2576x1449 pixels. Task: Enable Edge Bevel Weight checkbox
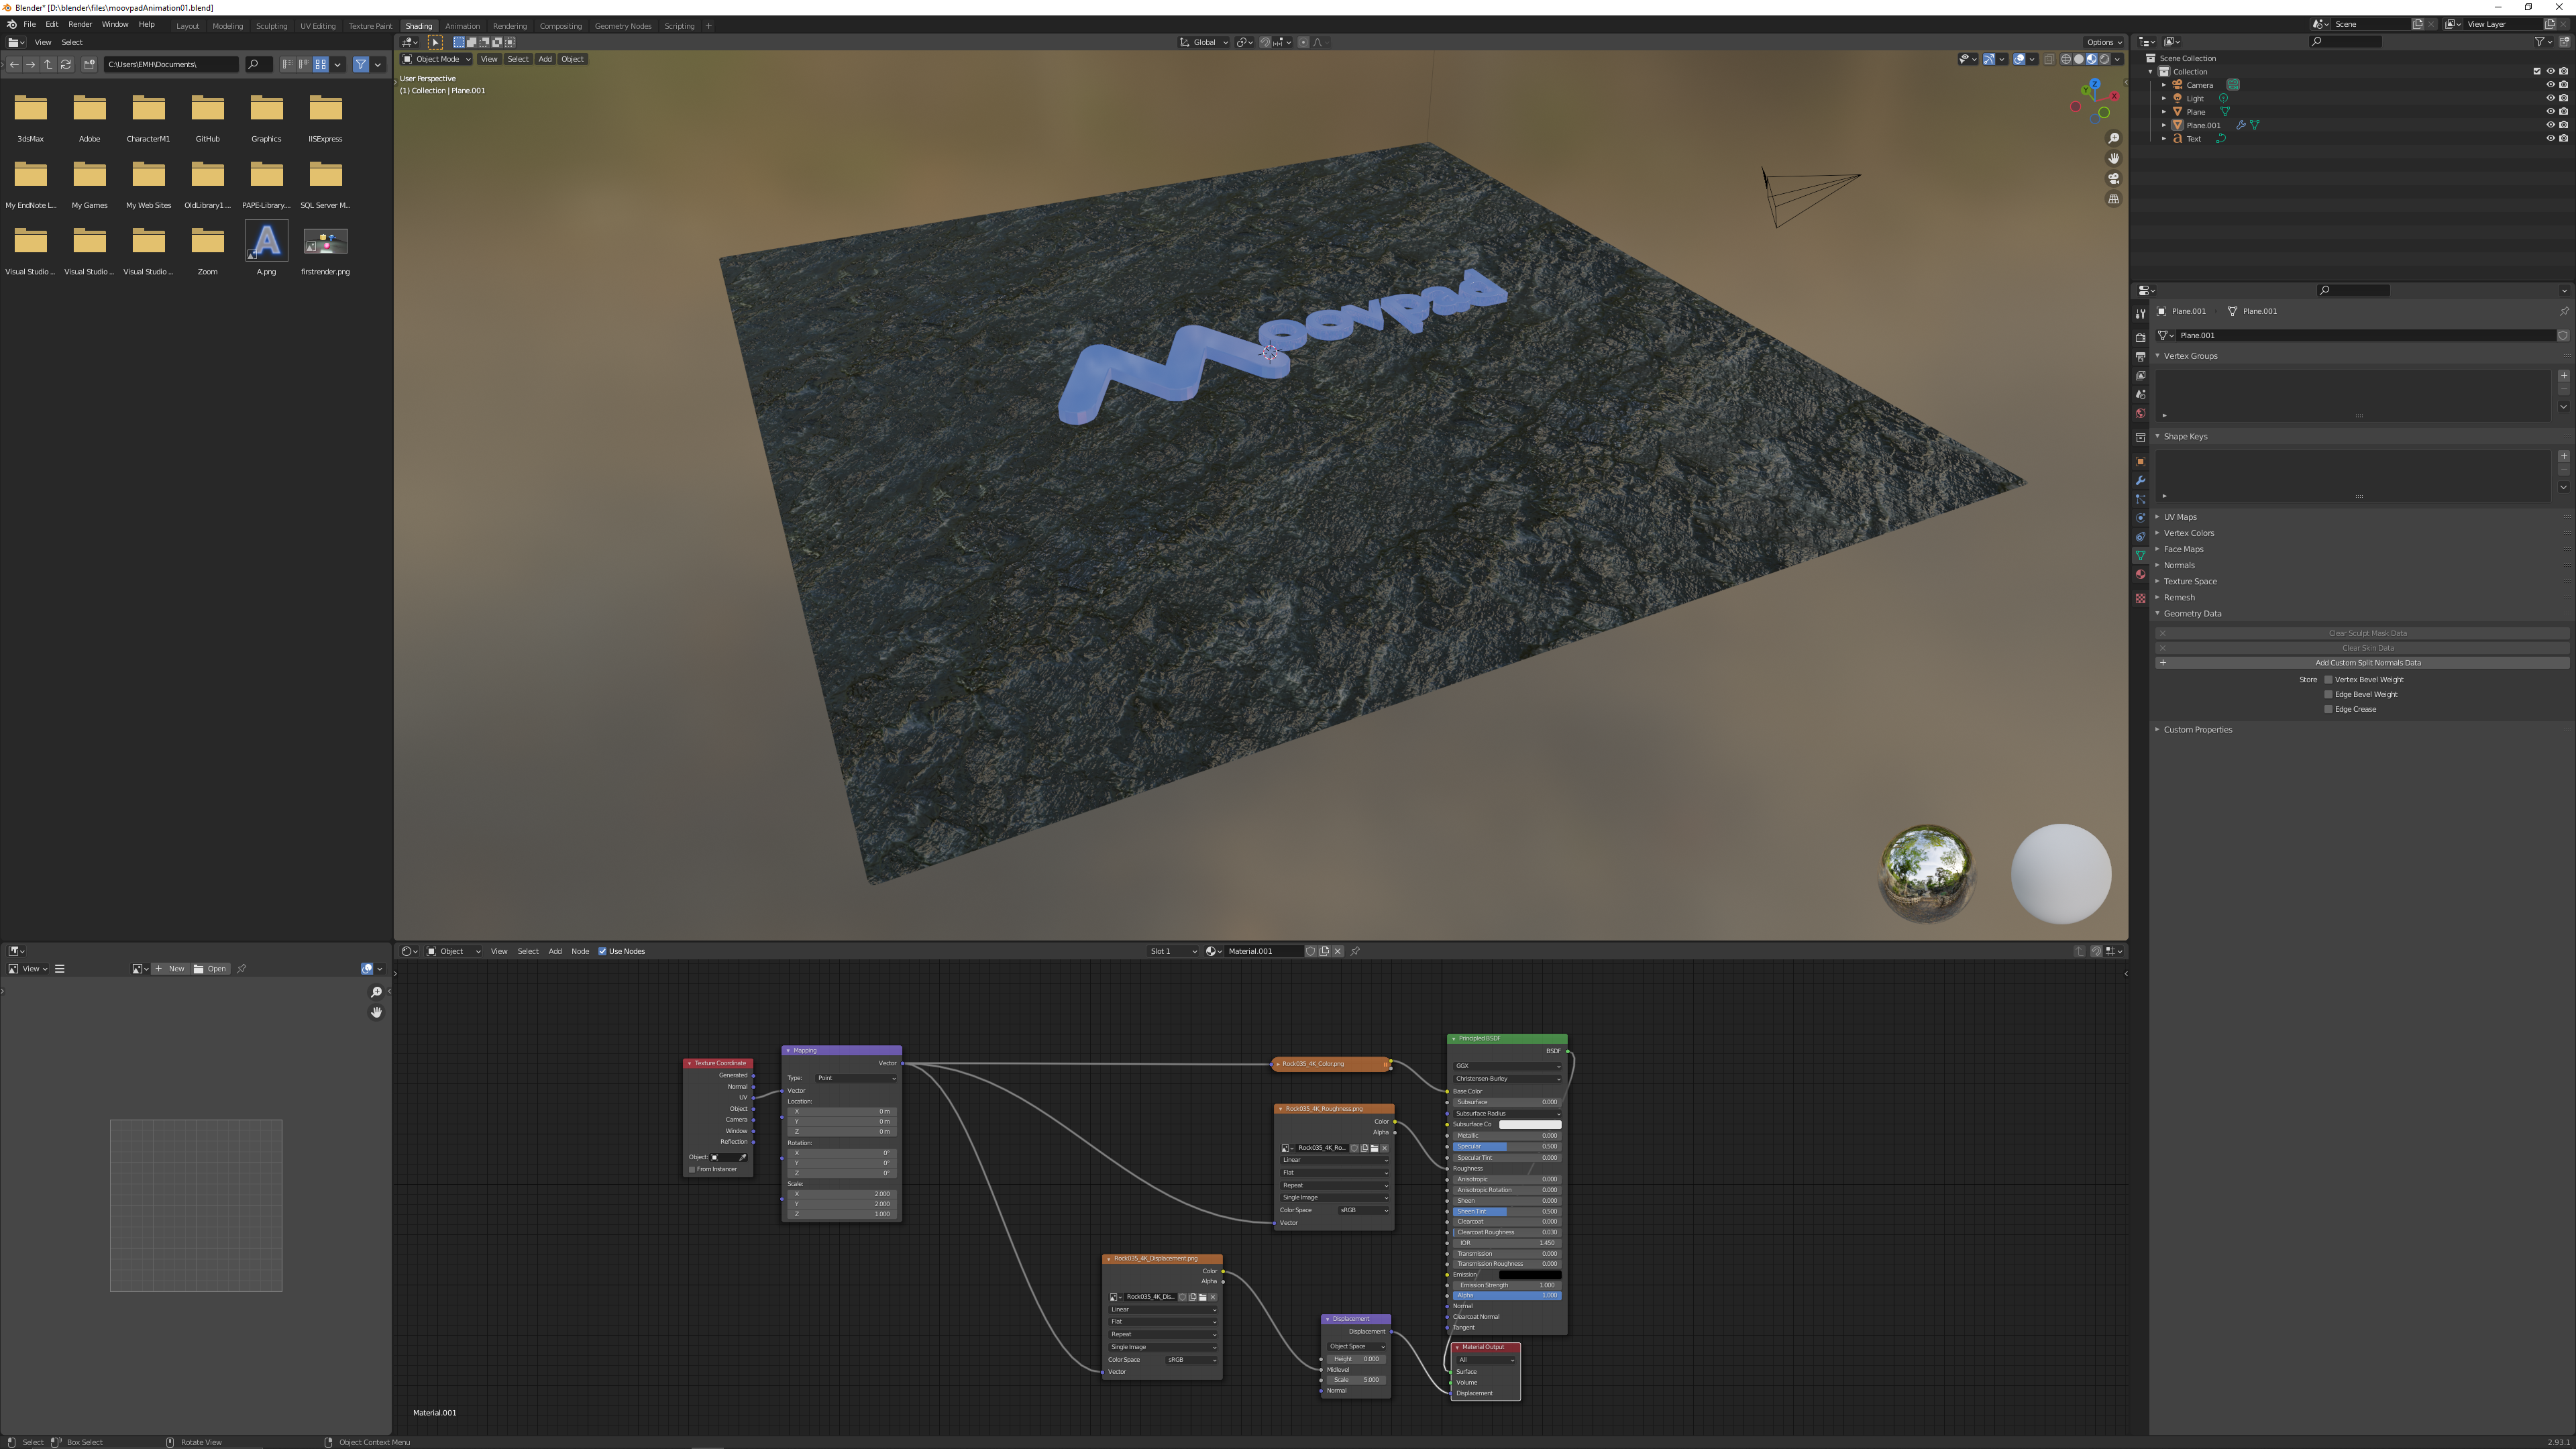pos(2328,695)
